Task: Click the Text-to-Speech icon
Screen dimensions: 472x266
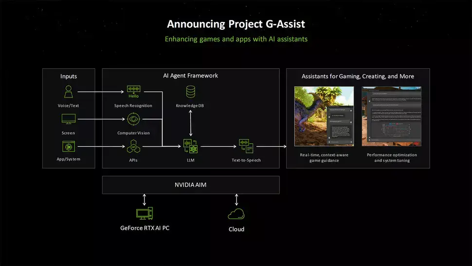Action: coord(246,146)
